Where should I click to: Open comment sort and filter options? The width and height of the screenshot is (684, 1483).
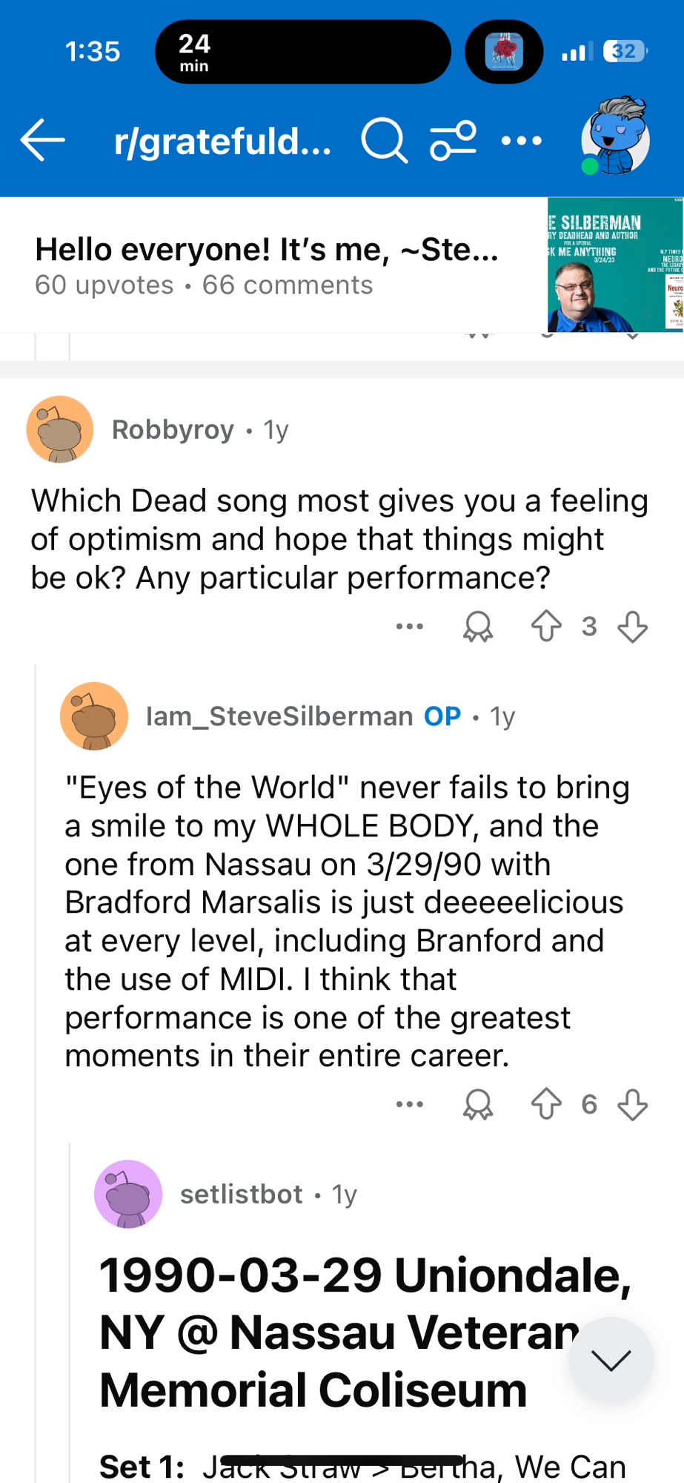[453, 140]
